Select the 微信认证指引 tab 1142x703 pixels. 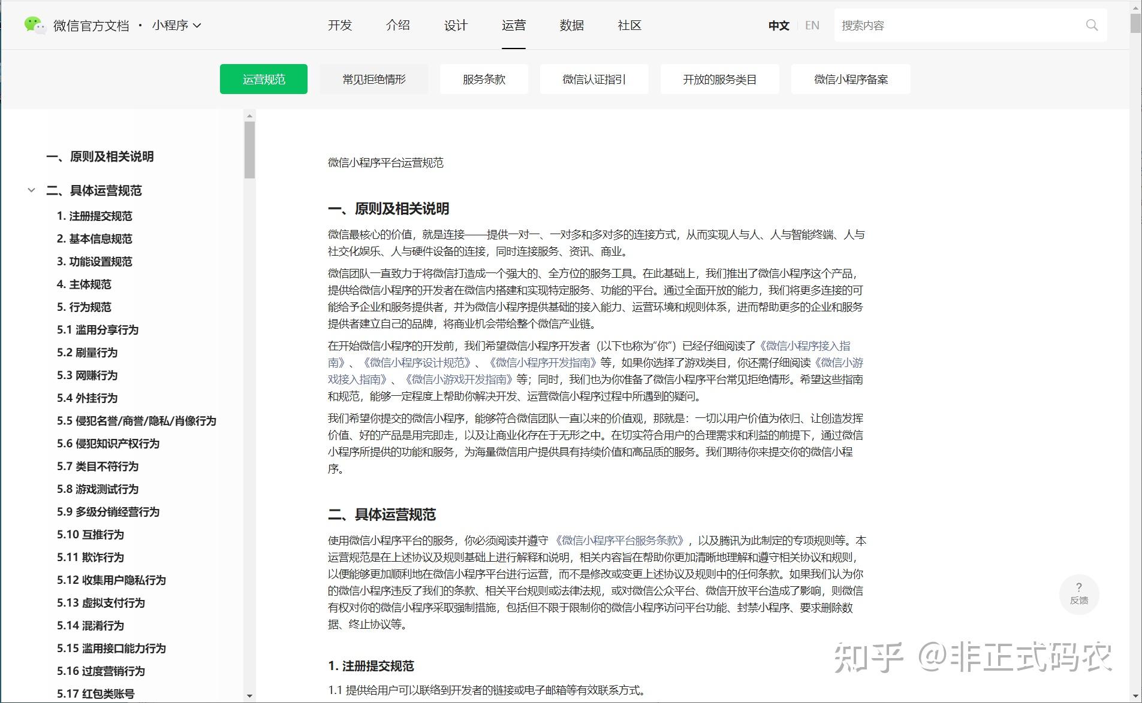click(594, 79)
